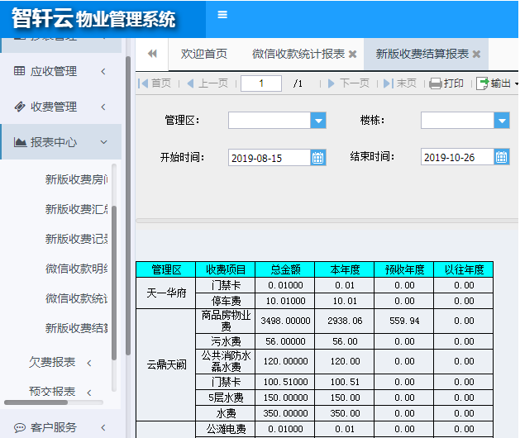Close the 新版收费结算报表 tab
The height and width of the screenshot is (438, 520).
pos(476,54)
